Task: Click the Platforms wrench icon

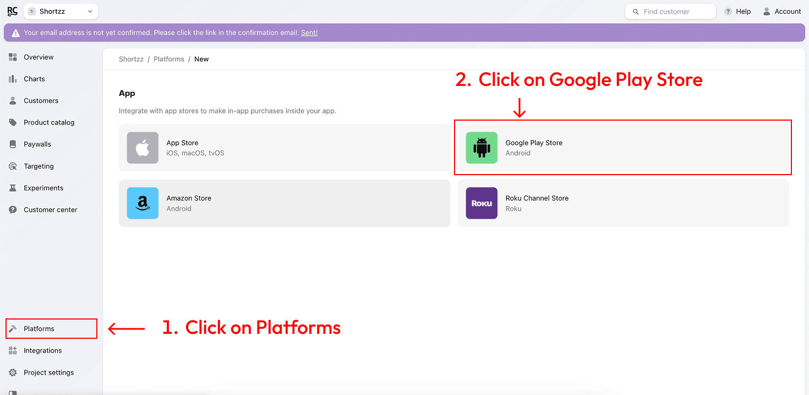Action: pyautogui.click(x=13, y=329)
